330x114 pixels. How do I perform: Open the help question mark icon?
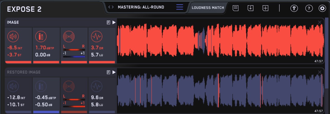point(309,8)
